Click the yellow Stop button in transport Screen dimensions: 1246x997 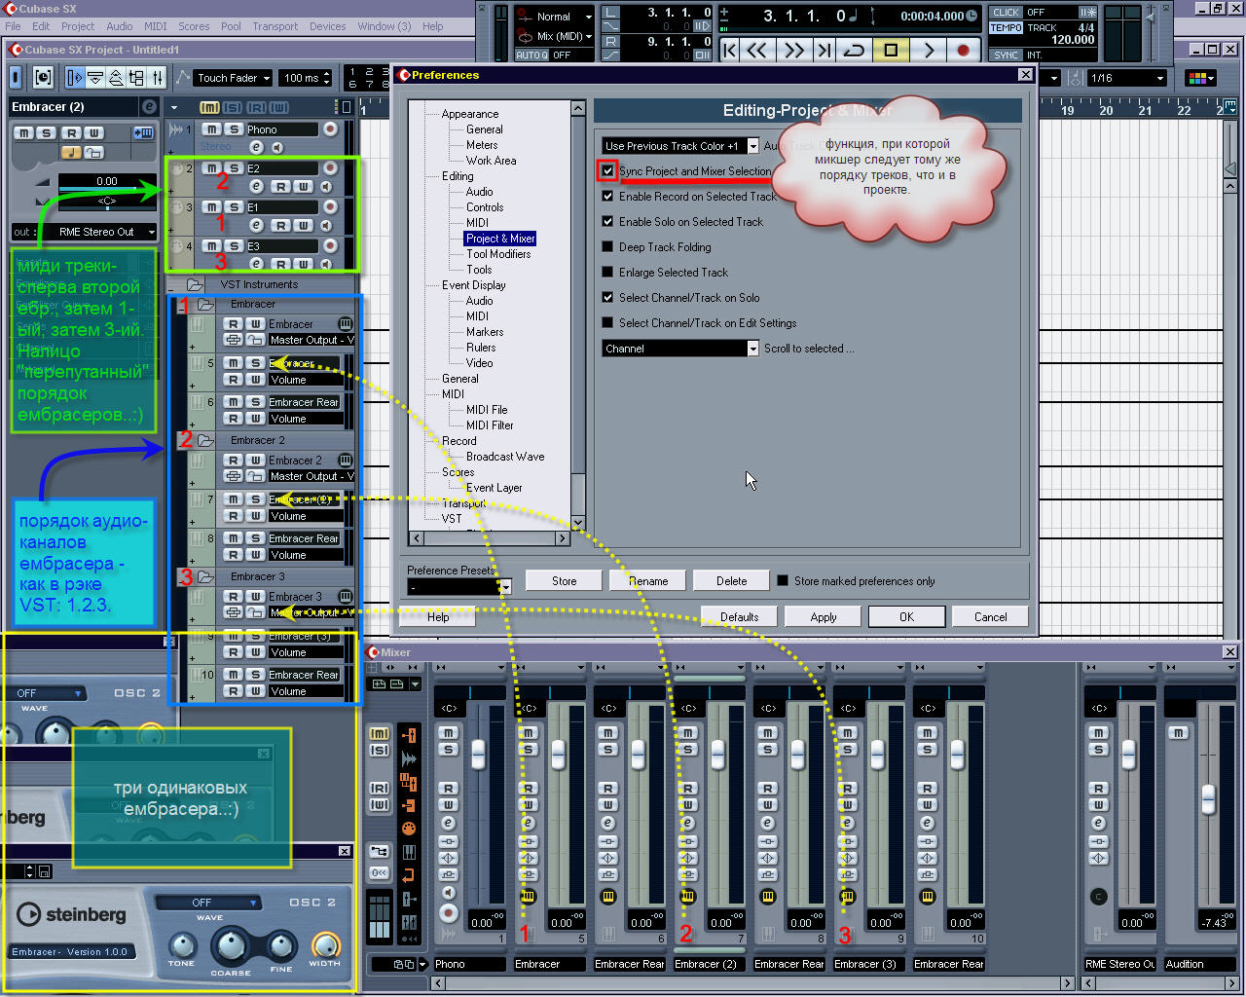point(891,51)
